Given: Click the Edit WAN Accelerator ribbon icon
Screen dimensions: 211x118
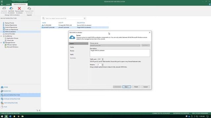Looking at the screenshot, I should pyautogui.click(x=11, y=9).
